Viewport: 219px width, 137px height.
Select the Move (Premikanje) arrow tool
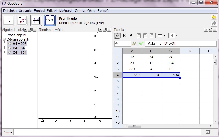(9, 20)
